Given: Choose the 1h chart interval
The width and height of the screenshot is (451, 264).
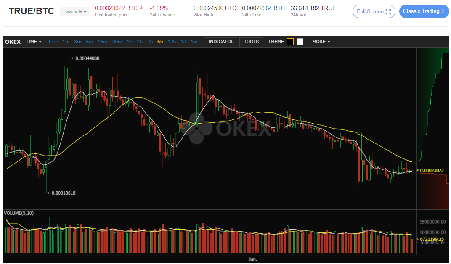Looking at the screenshot, I should (130, 42).
